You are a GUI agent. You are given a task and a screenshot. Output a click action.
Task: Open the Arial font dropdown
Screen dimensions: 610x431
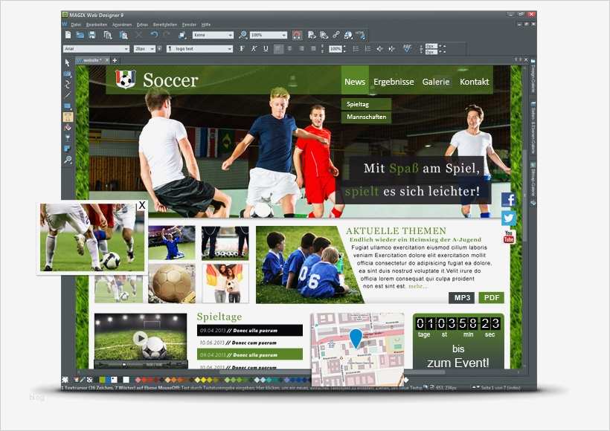[96, 48]
